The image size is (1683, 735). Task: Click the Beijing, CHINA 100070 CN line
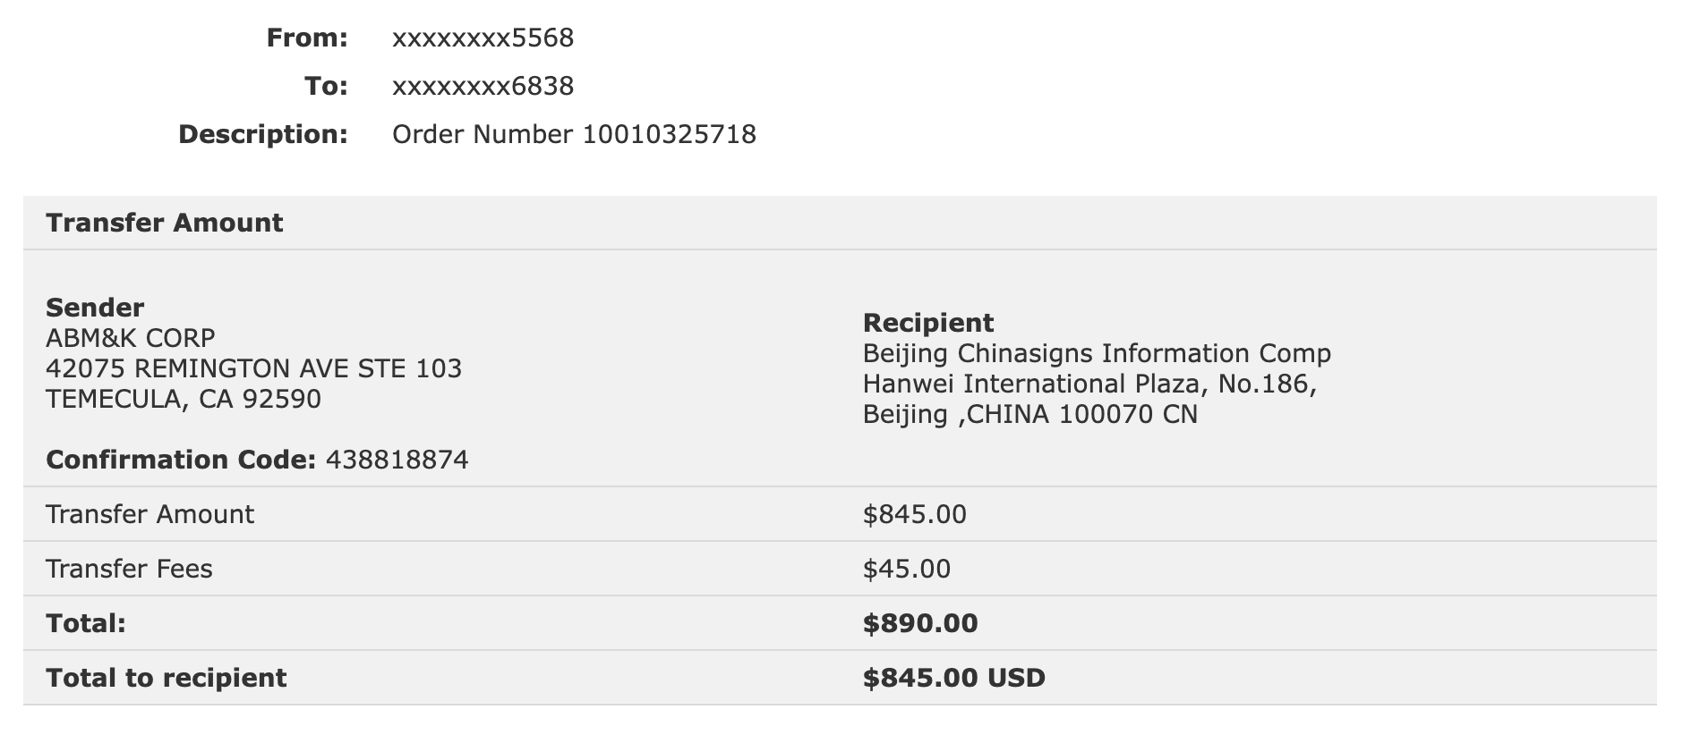1030,414
